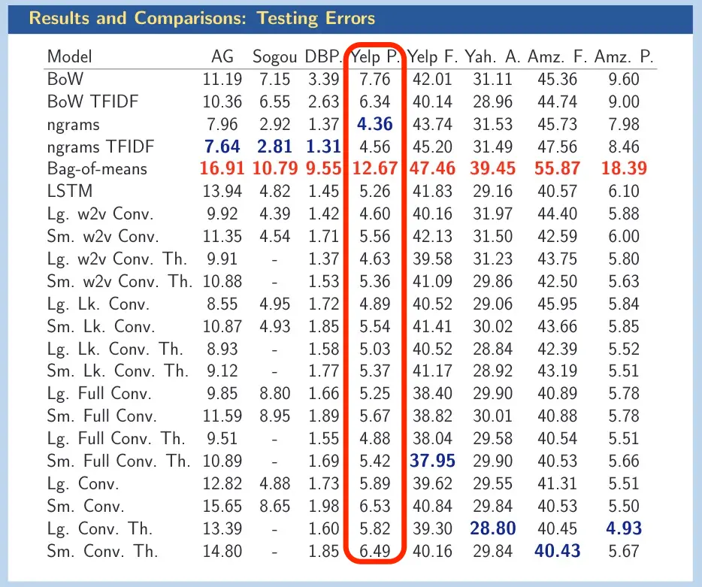Select the value 6.49 in the last row
The width and height of the screenshot is (702, 587).
[x=375, y=551]
